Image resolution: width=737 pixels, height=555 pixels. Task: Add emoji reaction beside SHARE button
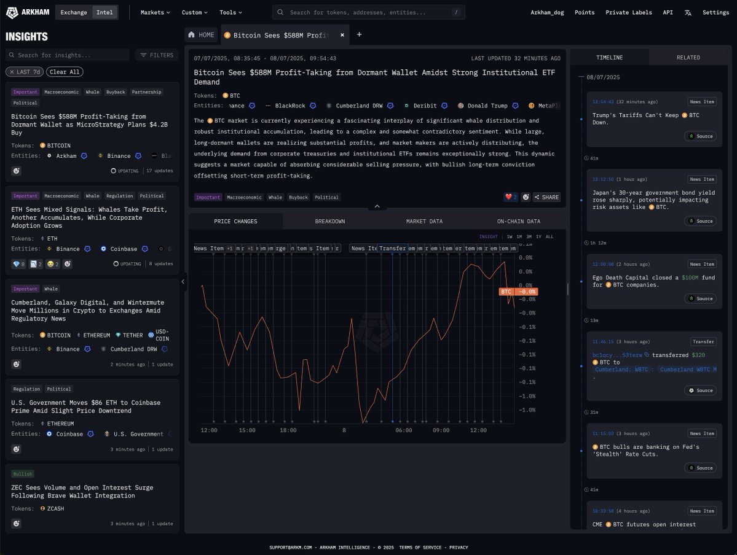526,197
